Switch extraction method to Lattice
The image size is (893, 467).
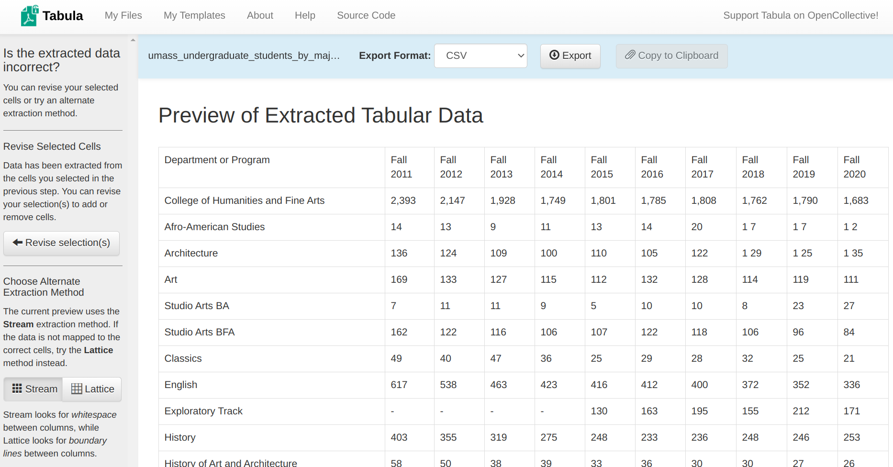[93, 389]
